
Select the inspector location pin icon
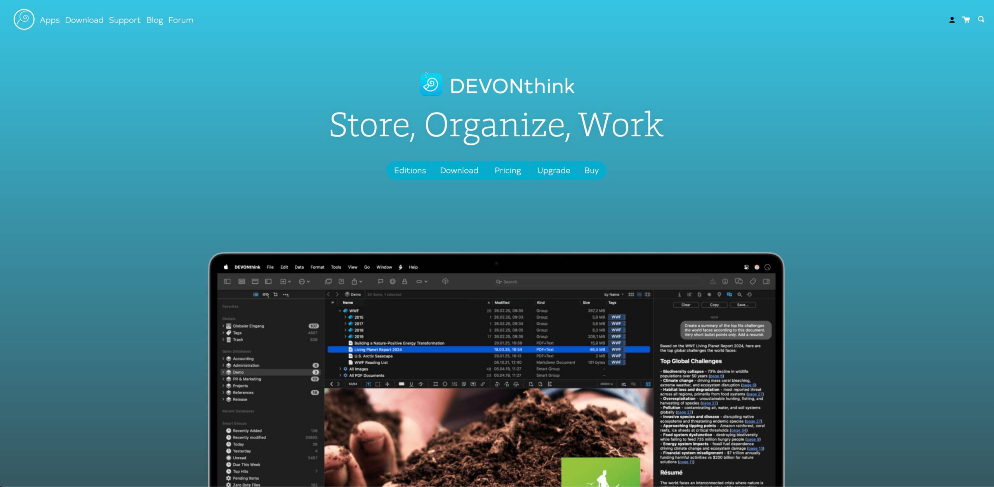click(719, 295)
